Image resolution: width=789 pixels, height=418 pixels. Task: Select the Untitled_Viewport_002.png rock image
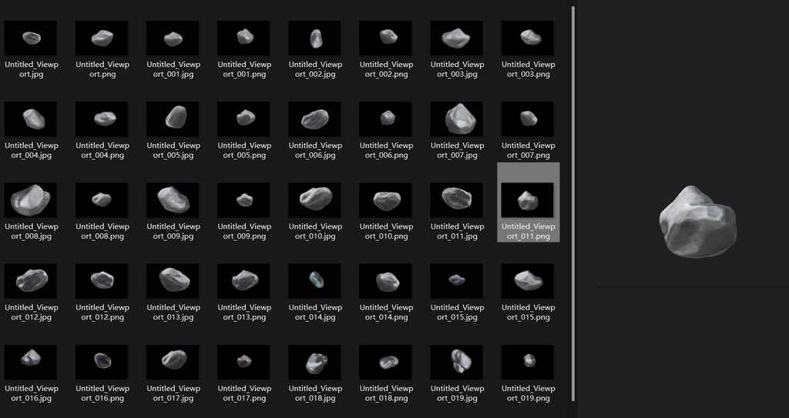[385, 38]
